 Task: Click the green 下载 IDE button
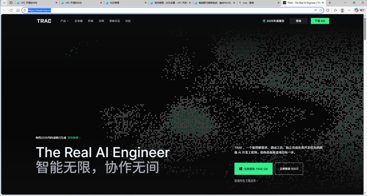tap(320, 21)
